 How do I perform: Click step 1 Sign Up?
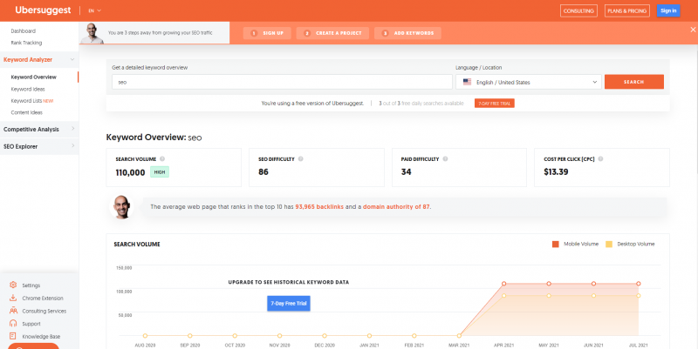pos(267,33)
